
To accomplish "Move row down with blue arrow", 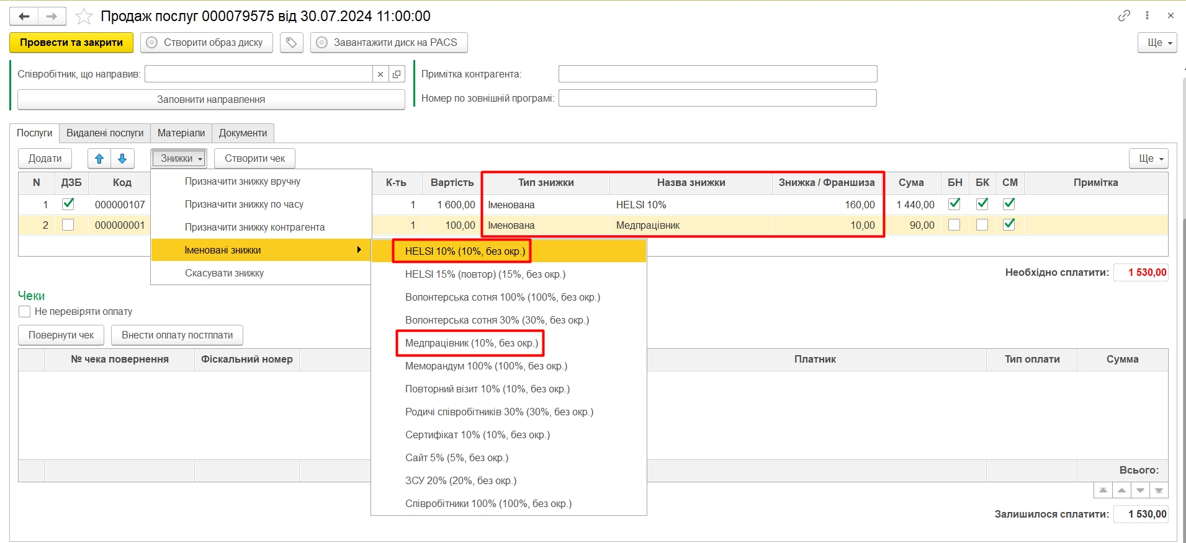I will tap(122, 159).
